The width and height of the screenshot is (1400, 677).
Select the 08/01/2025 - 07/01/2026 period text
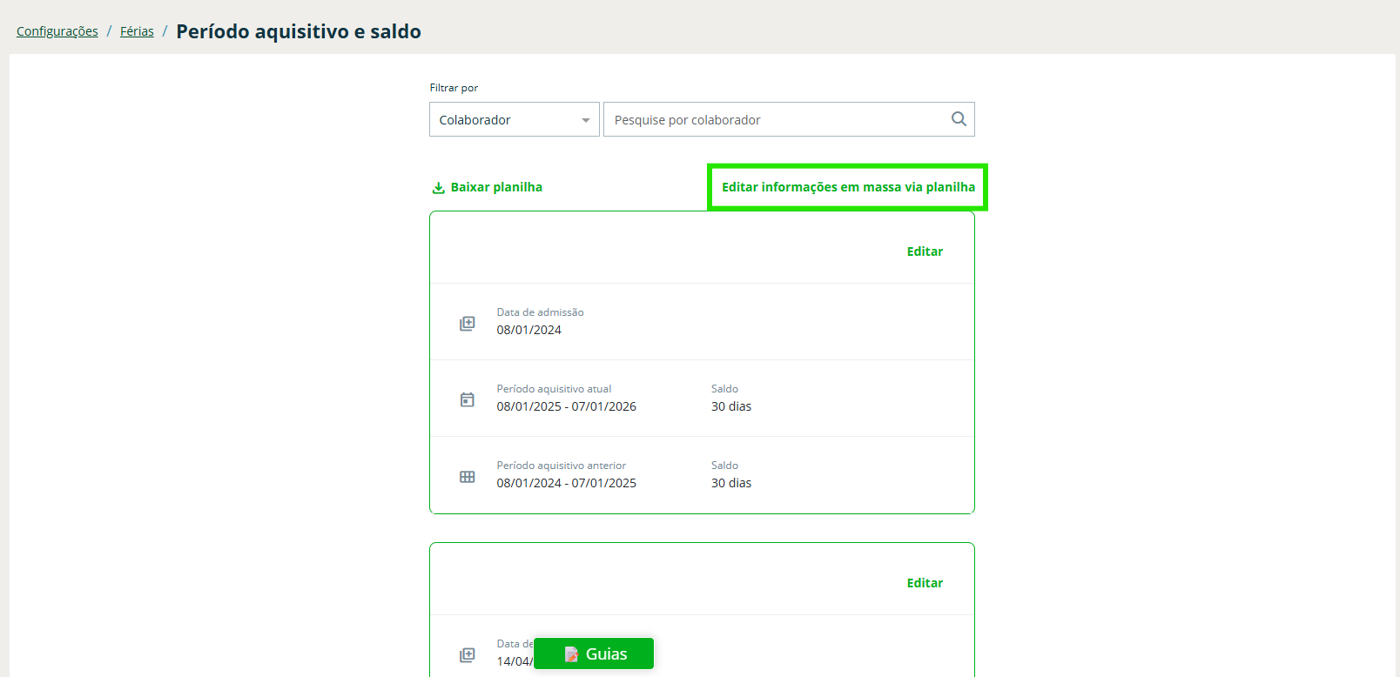(x=567, y=406)
